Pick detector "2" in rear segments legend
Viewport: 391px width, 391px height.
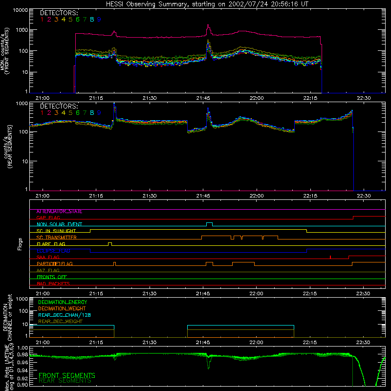point(49,113)
